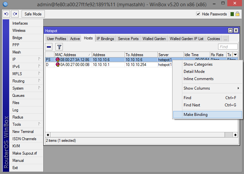
Task: Show more tabs via ellipsis tab
Action: [226, 39]
